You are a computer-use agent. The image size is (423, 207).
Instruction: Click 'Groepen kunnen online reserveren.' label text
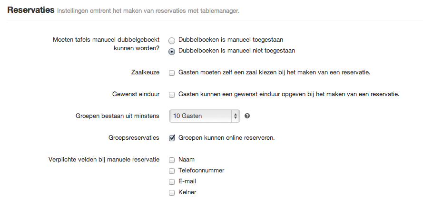[x=226, y=138]
